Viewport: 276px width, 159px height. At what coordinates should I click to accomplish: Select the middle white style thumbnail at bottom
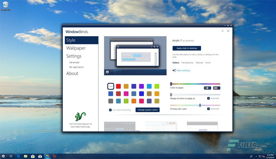(161, 126)
